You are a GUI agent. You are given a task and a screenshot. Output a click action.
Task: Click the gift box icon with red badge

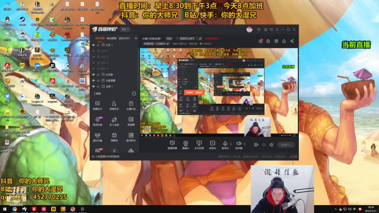(x=261, y=41)
